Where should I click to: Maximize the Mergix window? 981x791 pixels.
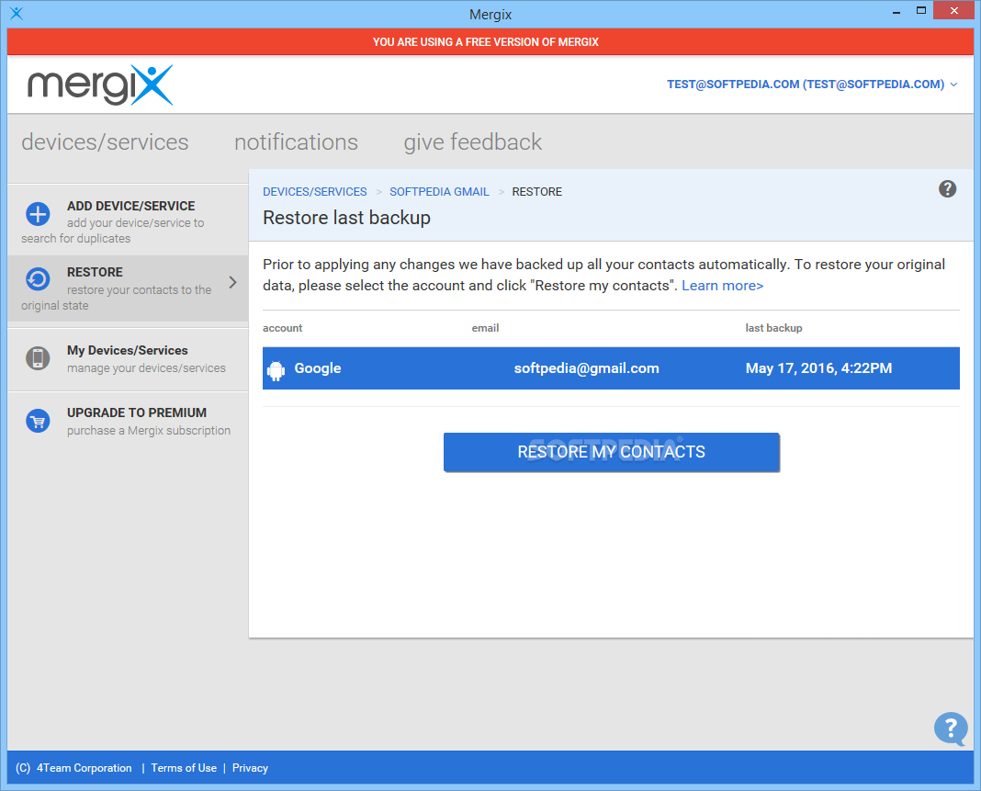pyautogui.click(x=921, y=11)
